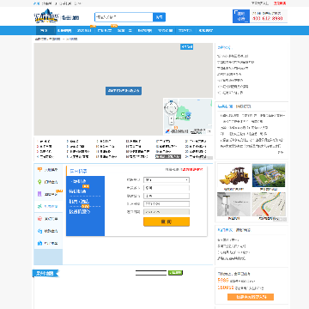Open the green location pin sidebar item
This screenshot has height=309, width=309.
tap(39, 182)
